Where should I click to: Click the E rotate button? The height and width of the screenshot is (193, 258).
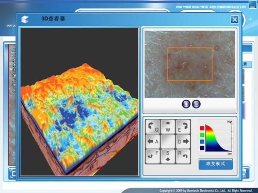point(183,127)
